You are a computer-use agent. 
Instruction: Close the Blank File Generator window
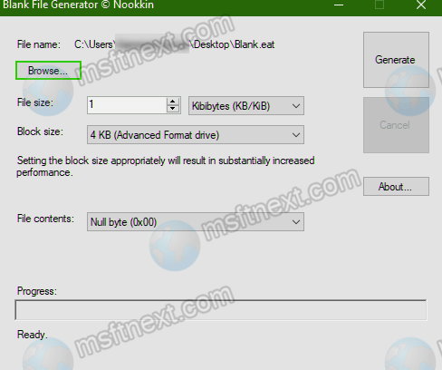coord(421,5)
